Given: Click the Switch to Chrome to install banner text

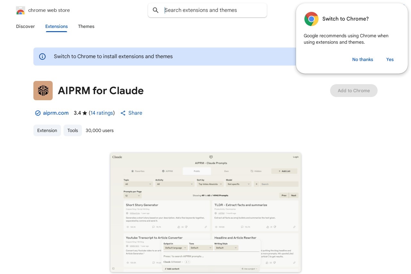Looking at the screenshot, I should point(113,57).
